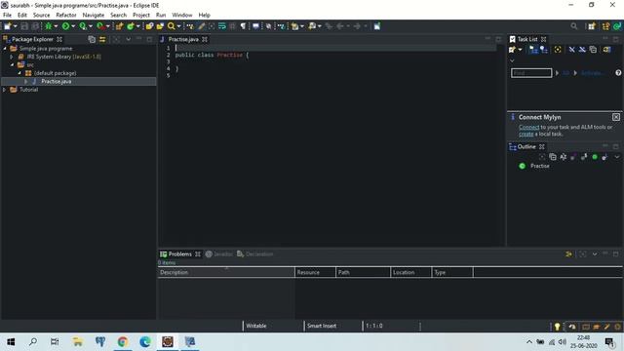
Task: Click the Save All toolbar icon
Action: tap(35, 26)
